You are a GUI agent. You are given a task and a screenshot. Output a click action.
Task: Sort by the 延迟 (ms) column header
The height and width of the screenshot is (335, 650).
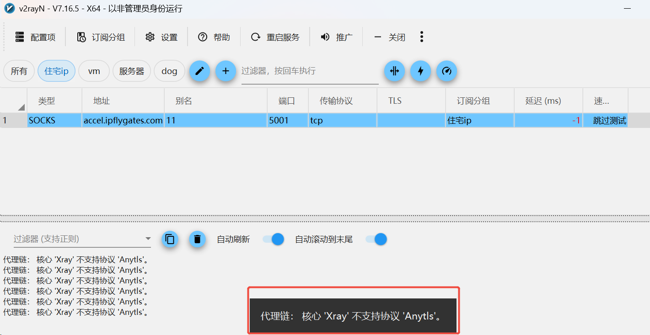[548, 101]
